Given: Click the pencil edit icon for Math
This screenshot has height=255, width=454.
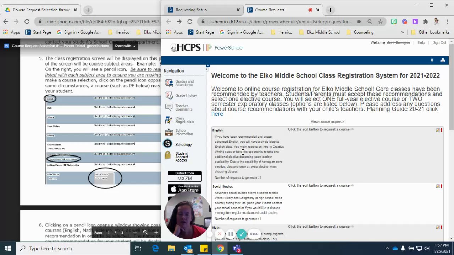Looking at the screenshot, I should click(438, 227).
